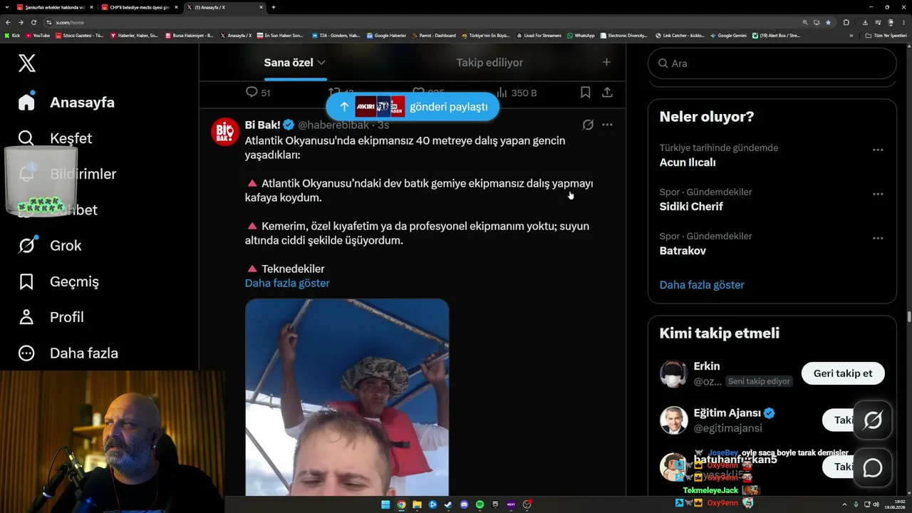Viewport: 912px width, 513px height.
Task: Open options for Acun Ilıcalı trend
Action: [878, 150]
